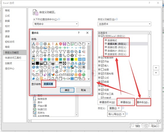Select the bullseye target symbol
164x132 pixels.
click(x=45, y=44)
